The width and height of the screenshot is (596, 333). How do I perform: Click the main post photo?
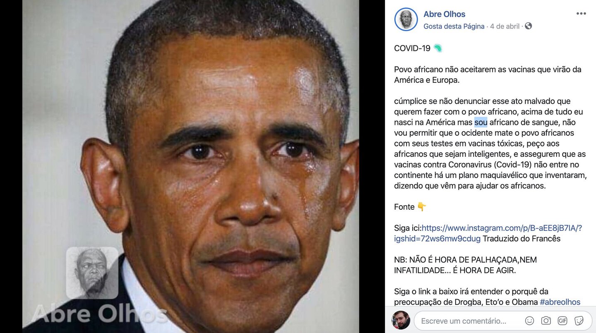(191, 166)
